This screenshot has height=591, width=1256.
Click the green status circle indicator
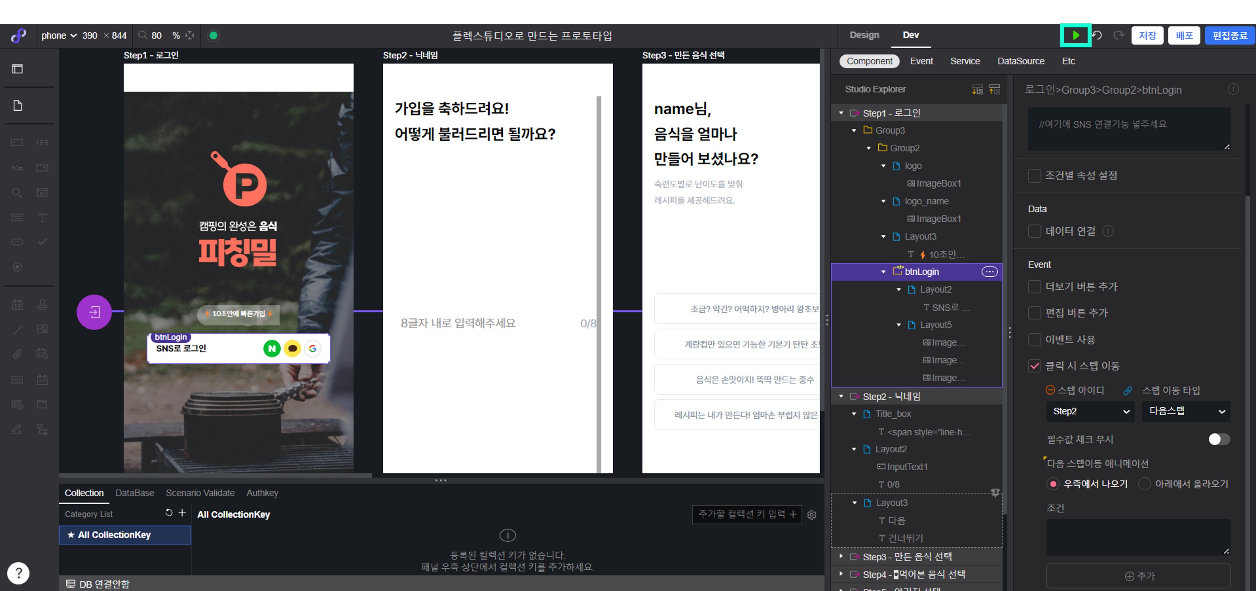pos(213,36)
